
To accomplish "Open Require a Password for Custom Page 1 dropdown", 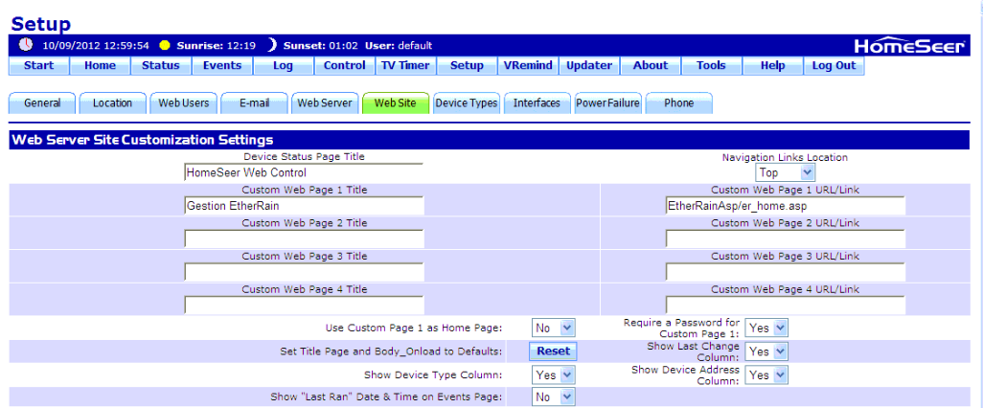I will [x=766, y=328].
